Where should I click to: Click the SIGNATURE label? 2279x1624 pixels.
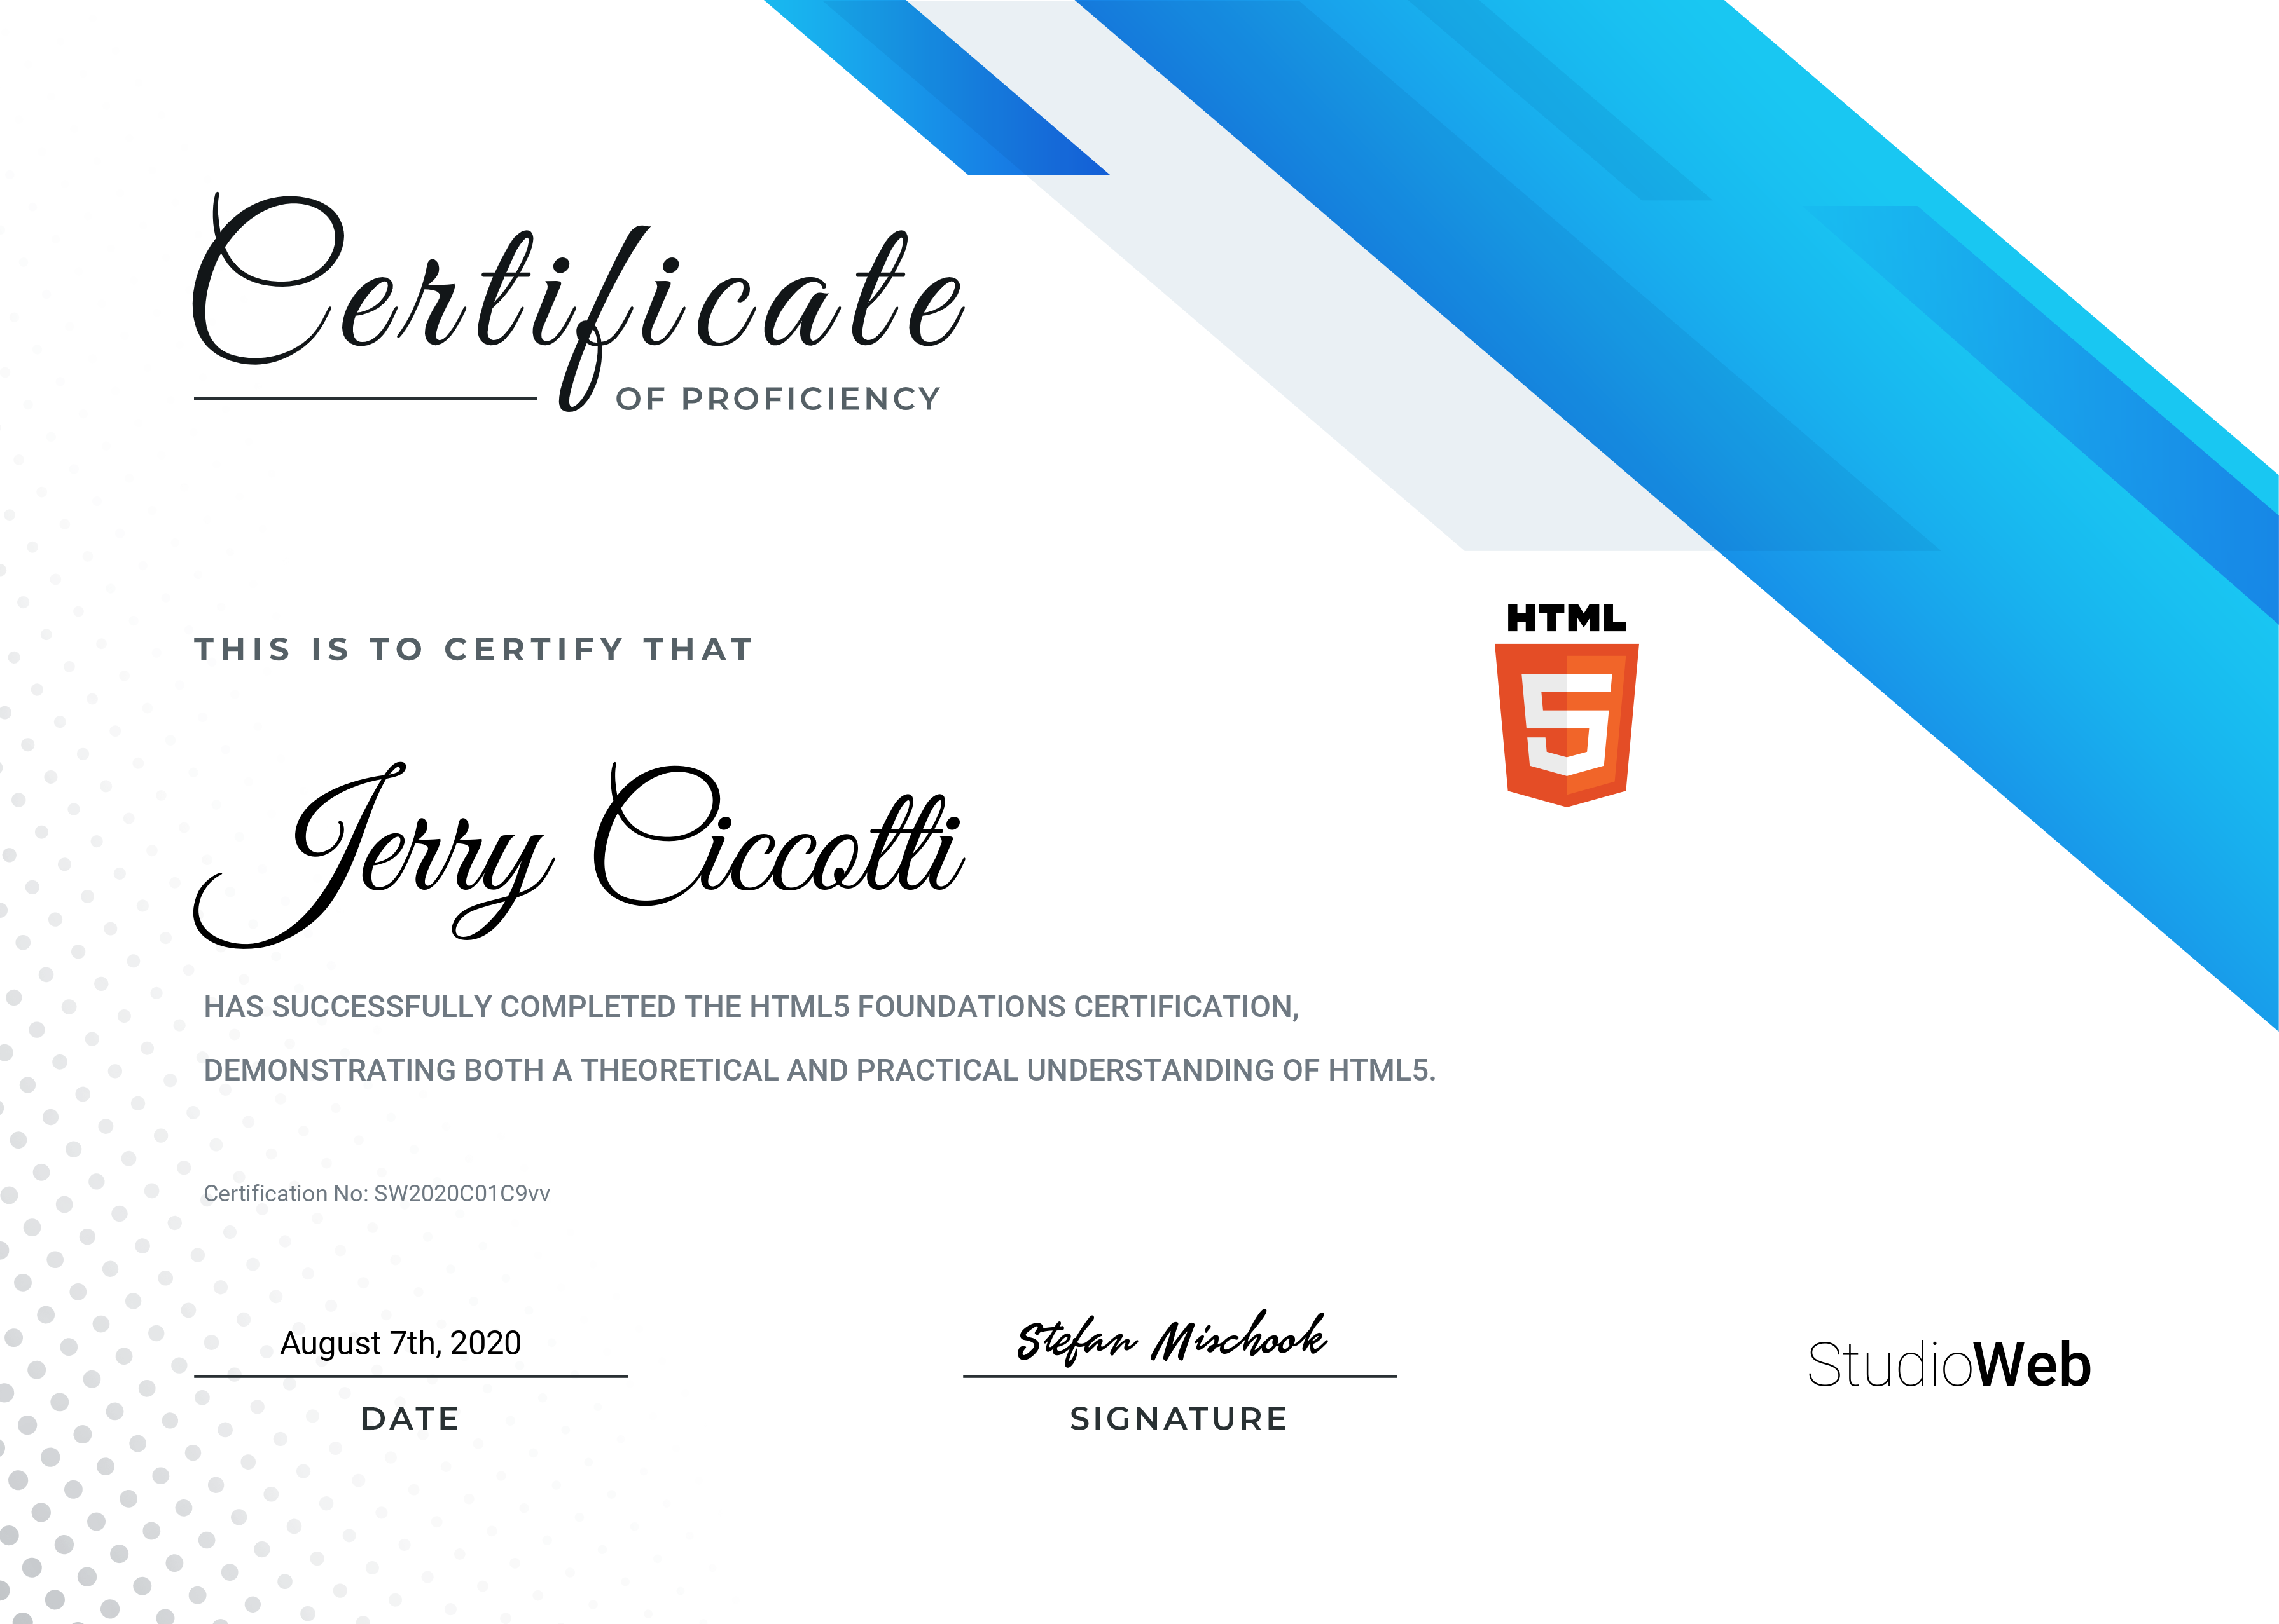click(x=1179, y=1419)
